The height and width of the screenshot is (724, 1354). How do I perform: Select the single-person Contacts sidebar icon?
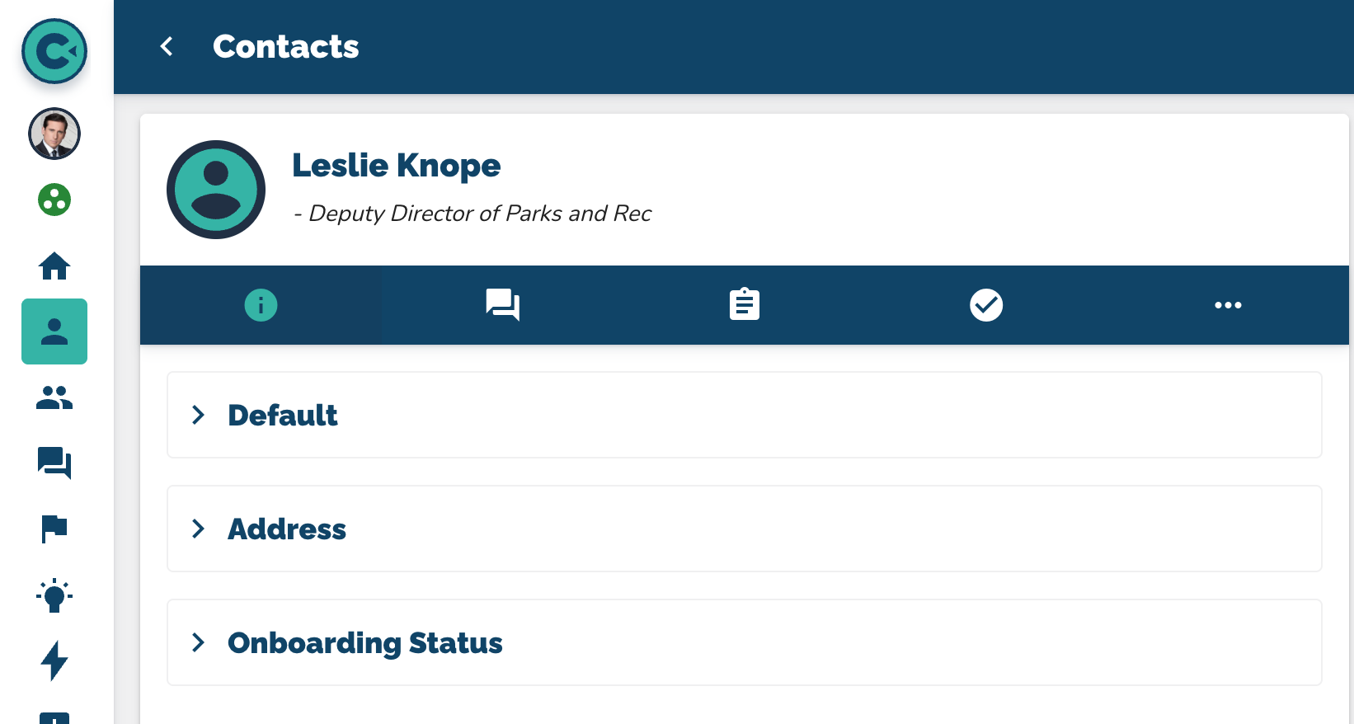click(54, 331)
